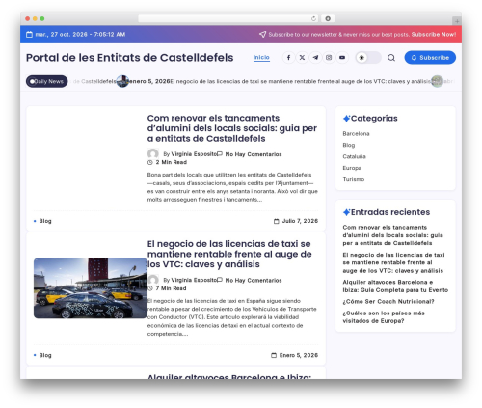Image resolution: width=482 pixels, height=408 pixels.
Task: Click the calendar icon beside Julio 7, 2026
Action: coord(277,221)
